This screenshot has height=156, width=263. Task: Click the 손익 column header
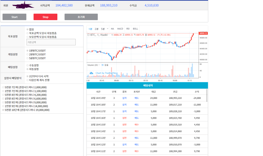point(197,92)
